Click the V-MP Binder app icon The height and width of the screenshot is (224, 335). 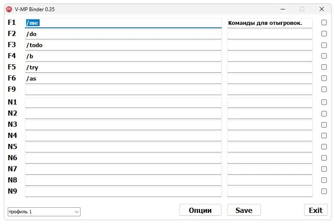[x=9, y=9]
